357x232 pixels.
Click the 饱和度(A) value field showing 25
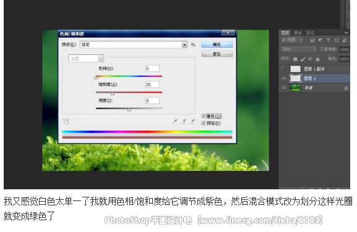point(152,85)
